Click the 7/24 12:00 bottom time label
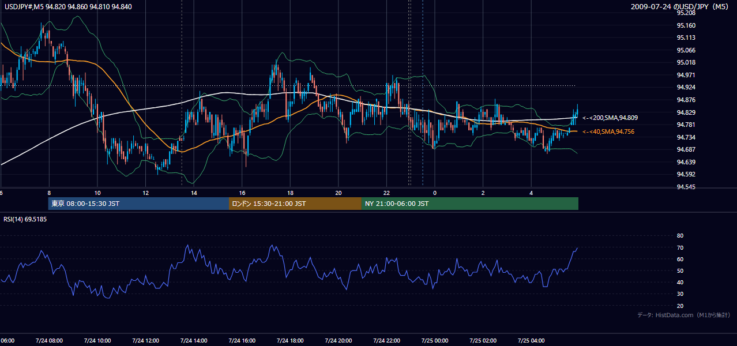The width and height of the screenshot is (737, 346). click(145, 341)
